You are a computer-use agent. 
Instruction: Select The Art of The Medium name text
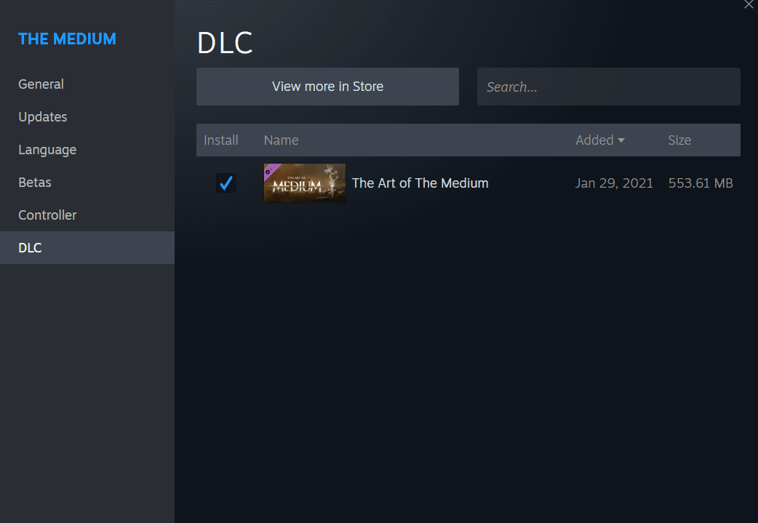pos(420,183)
